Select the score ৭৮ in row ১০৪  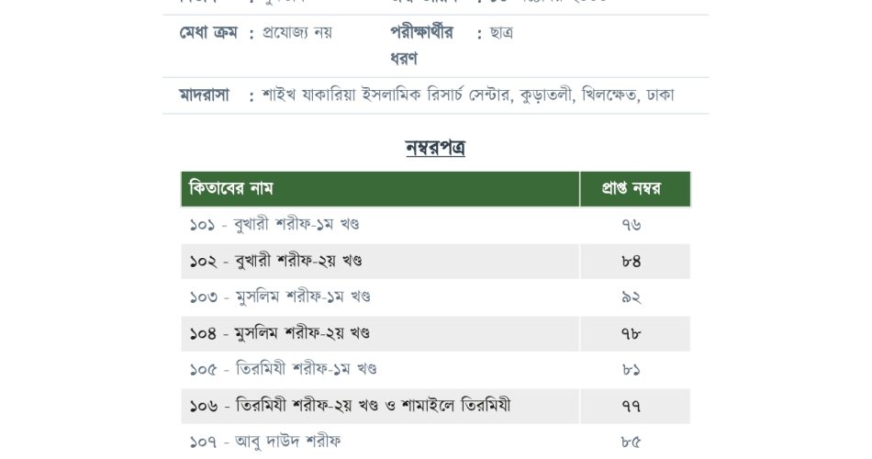pyautogui.click(x=632, y=334)
